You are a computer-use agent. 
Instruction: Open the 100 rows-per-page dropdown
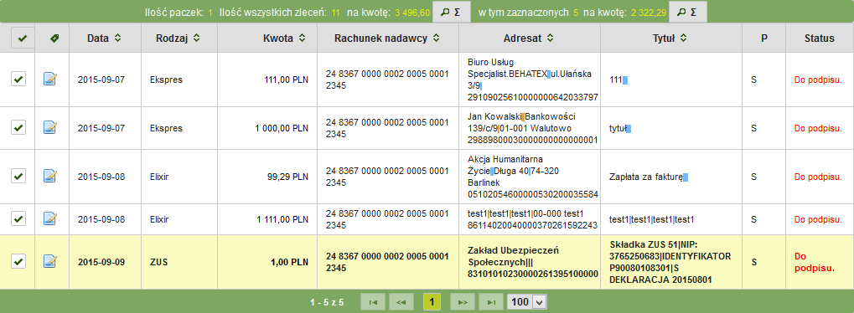(526, 302)
